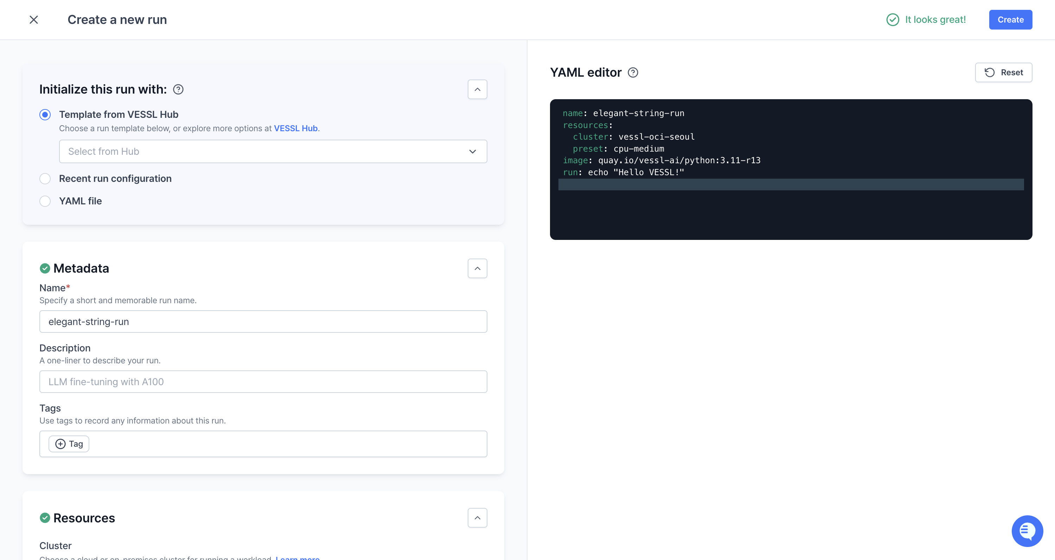
Task: Open the chat support bubble icon
Action: click(1027, 531)
